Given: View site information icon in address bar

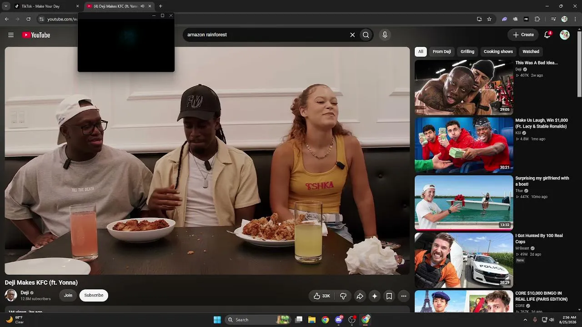Looking at the screenshot, I should coord(41,19).
